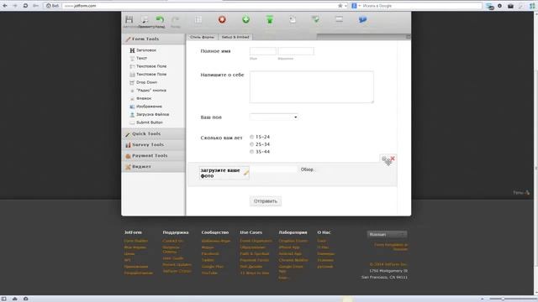Click the last name input field
538x302 pixels.
tap(296, 51)
